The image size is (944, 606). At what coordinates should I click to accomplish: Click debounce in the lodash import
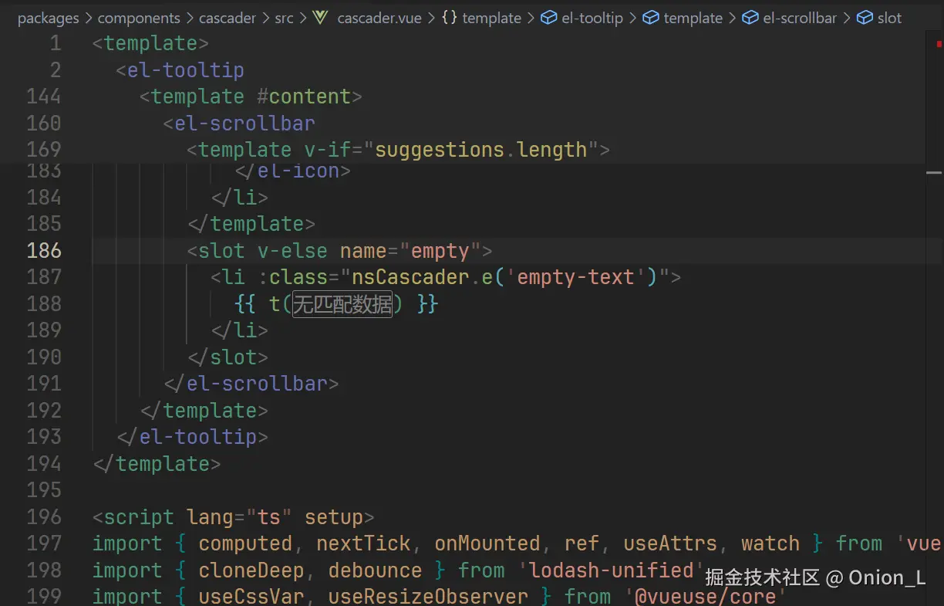(x=375, y=570)
